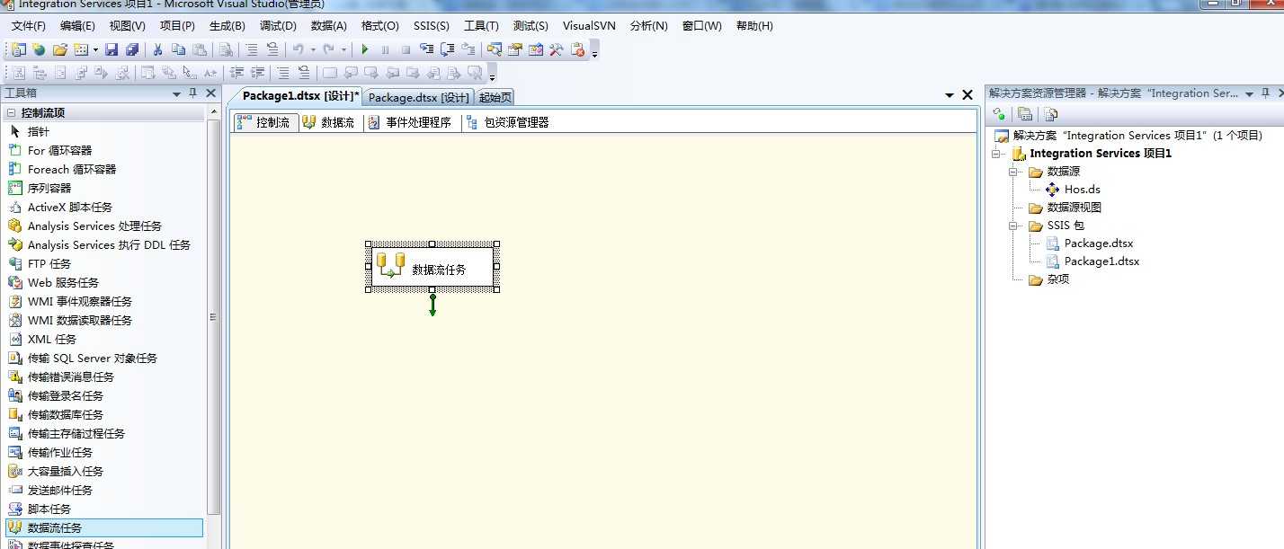The width and height of the screenshot is (1284, 549).
Task: Click the Open File folder icon
Action: (x=60, y=49)
